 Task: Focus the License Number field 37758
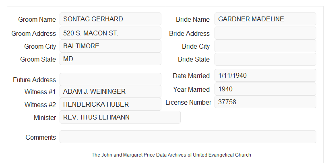click(265, 102)
